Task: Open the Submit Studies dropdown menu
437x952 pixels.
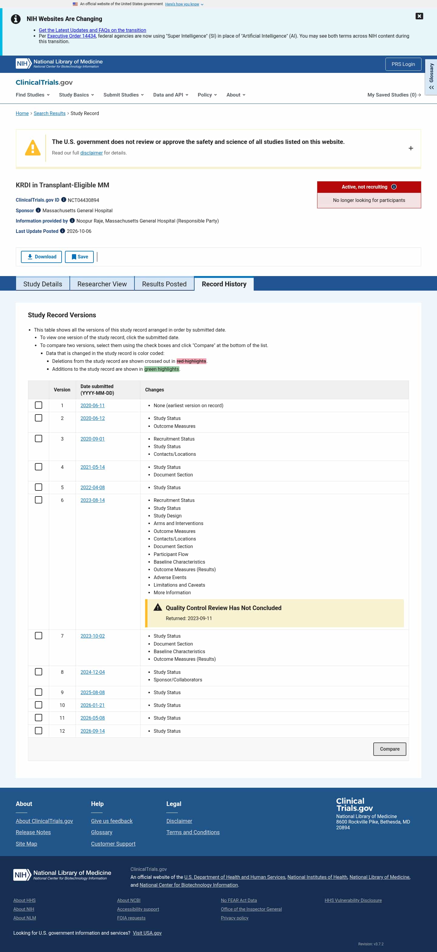Action: pos(124,95)
